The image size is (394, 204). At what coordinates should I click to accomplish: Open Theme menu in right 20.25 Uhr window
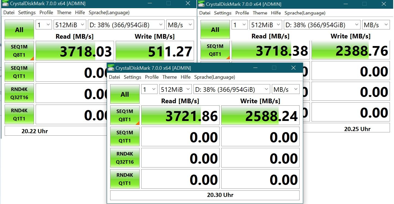point(260,13)
